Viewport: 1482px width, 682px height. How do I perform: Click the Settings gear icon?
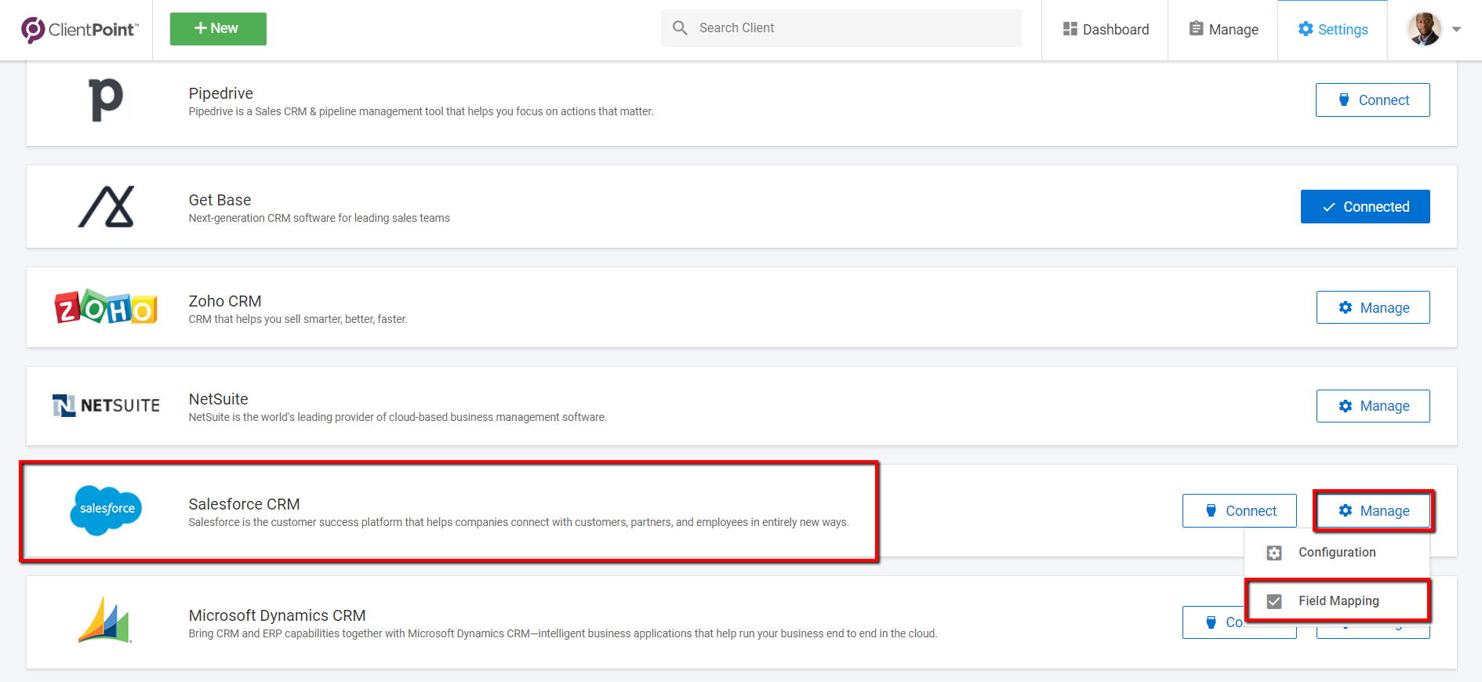tap(1306, 29)
